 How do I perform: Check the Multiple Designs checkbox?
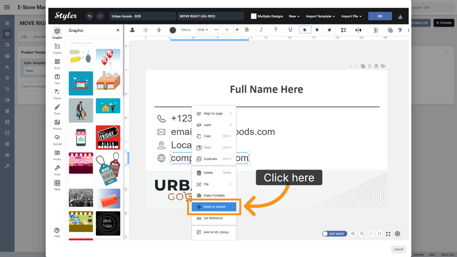[x=254, y=16]
